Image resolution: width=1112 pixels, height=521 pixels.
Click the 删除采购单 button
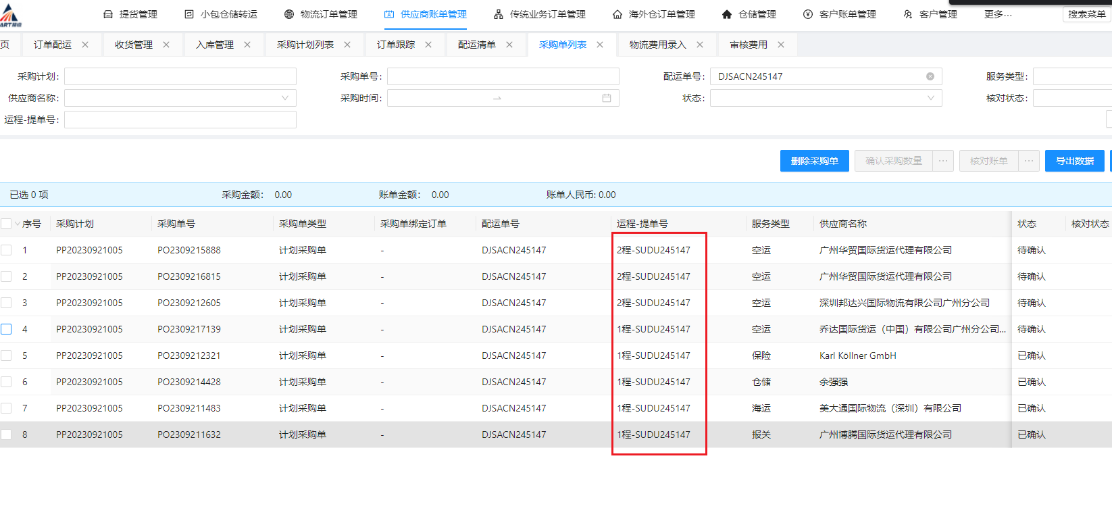click(x=814, y=161)
